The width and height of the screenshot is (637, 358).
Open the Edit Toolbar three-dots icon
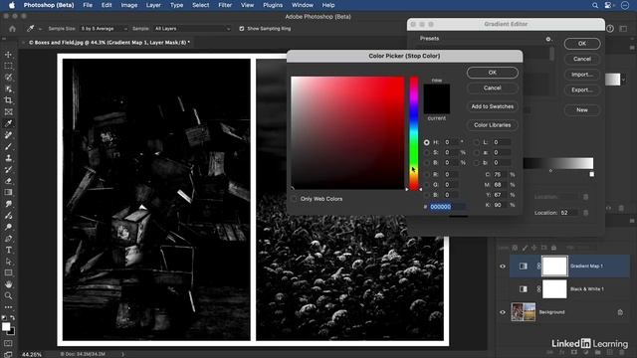tap(8, 307)
